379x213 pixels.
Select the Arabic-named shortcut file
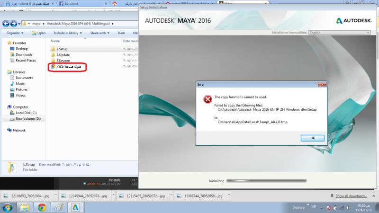pyautogui.click(x=69, y=67)
